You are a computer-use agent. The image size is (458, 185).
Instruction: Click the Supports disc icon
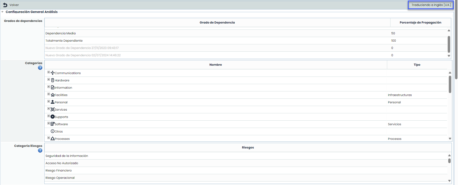click(x=53, y=117)
